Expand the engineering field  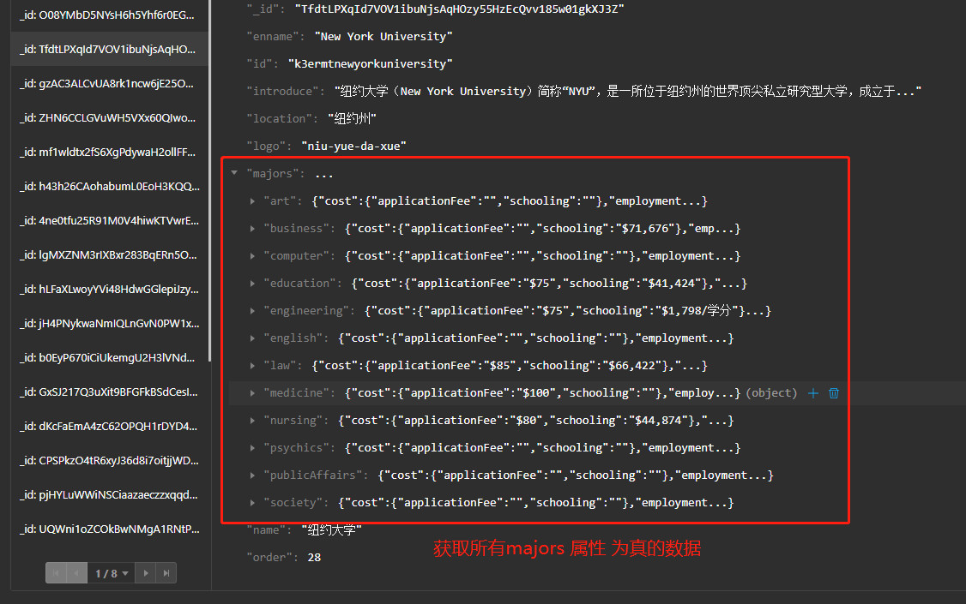[x=252, y=311]
